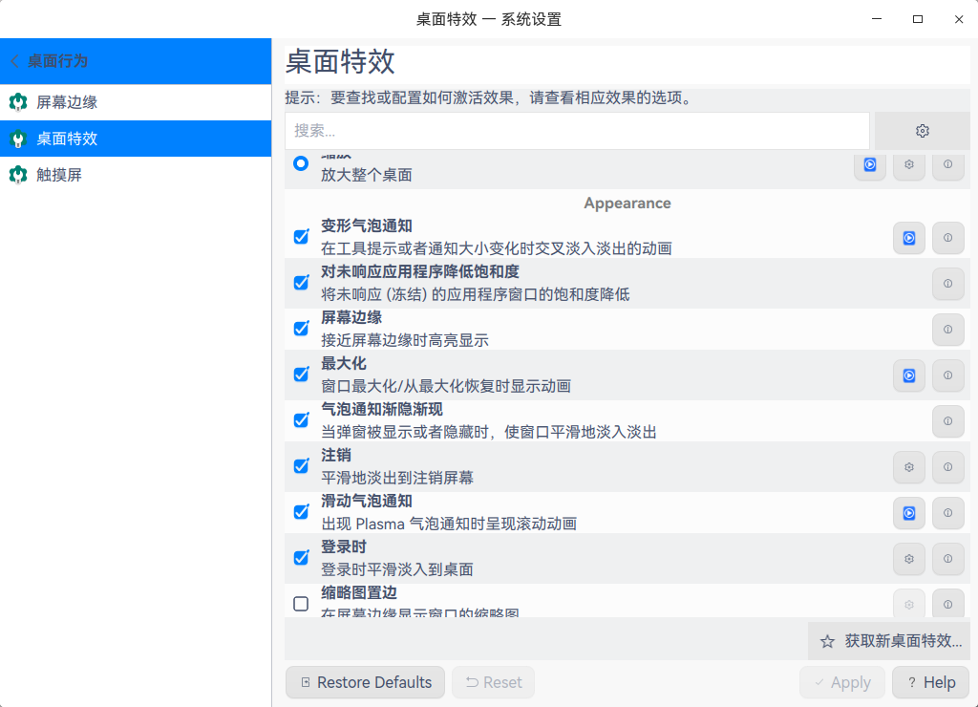Click the Appearance section header
This screenshot has width=978, height=707.
point(627,204)
